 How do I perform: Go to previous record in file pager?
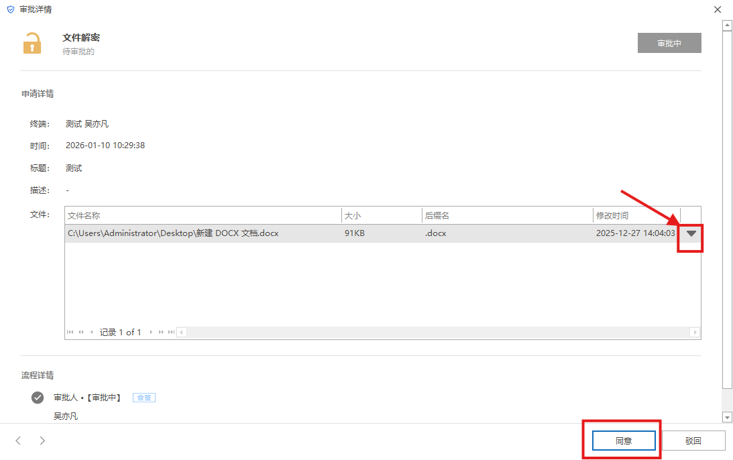click(91, 332)
